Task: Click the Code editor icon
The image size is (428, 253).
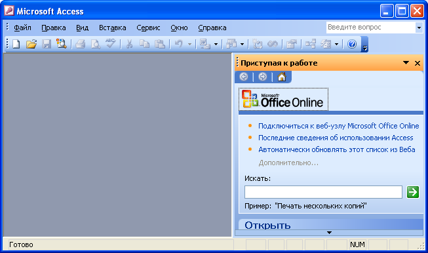Action: [257, 44]
